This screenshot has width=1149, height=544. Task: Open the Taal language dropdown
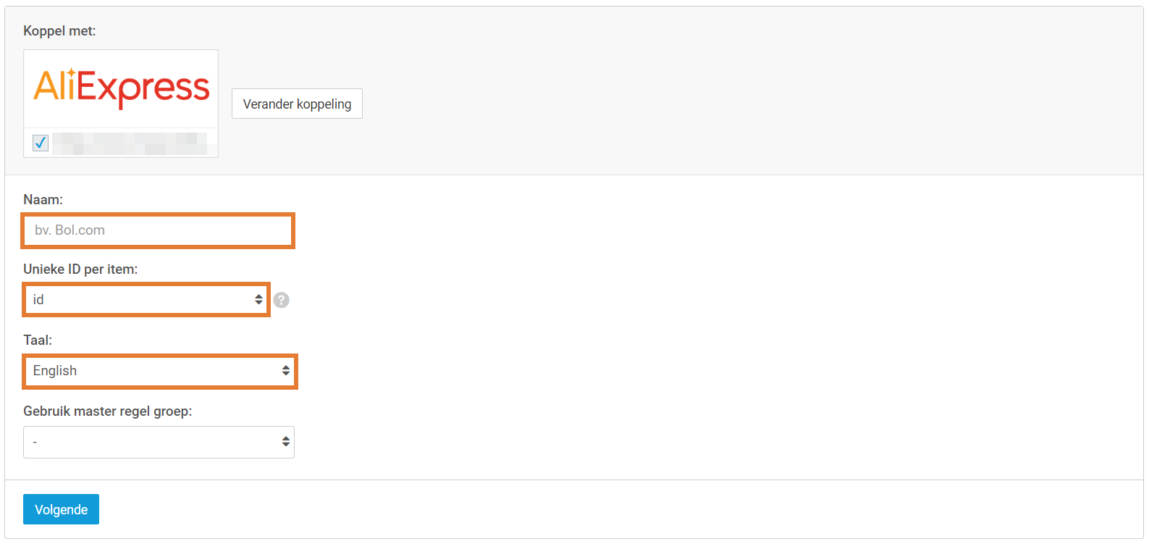click(x=159, y=371)
